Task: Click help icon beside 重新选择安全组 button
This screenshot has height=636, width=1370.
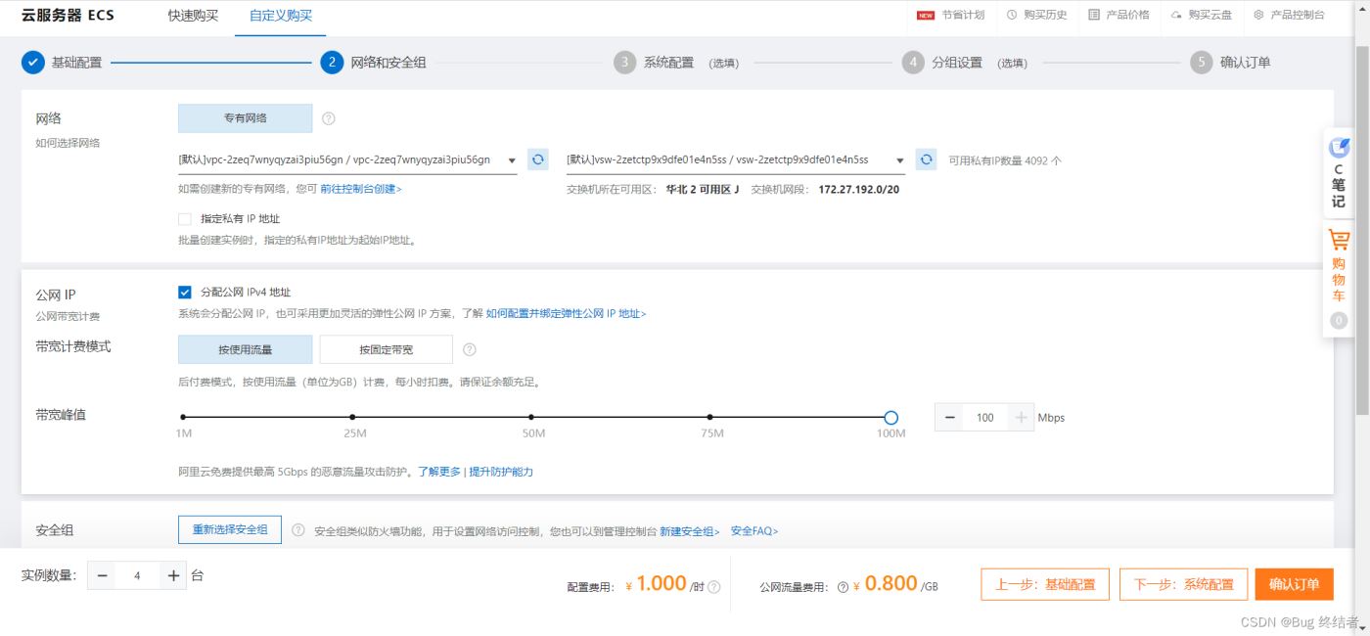Action: click(x=298, y=530)
